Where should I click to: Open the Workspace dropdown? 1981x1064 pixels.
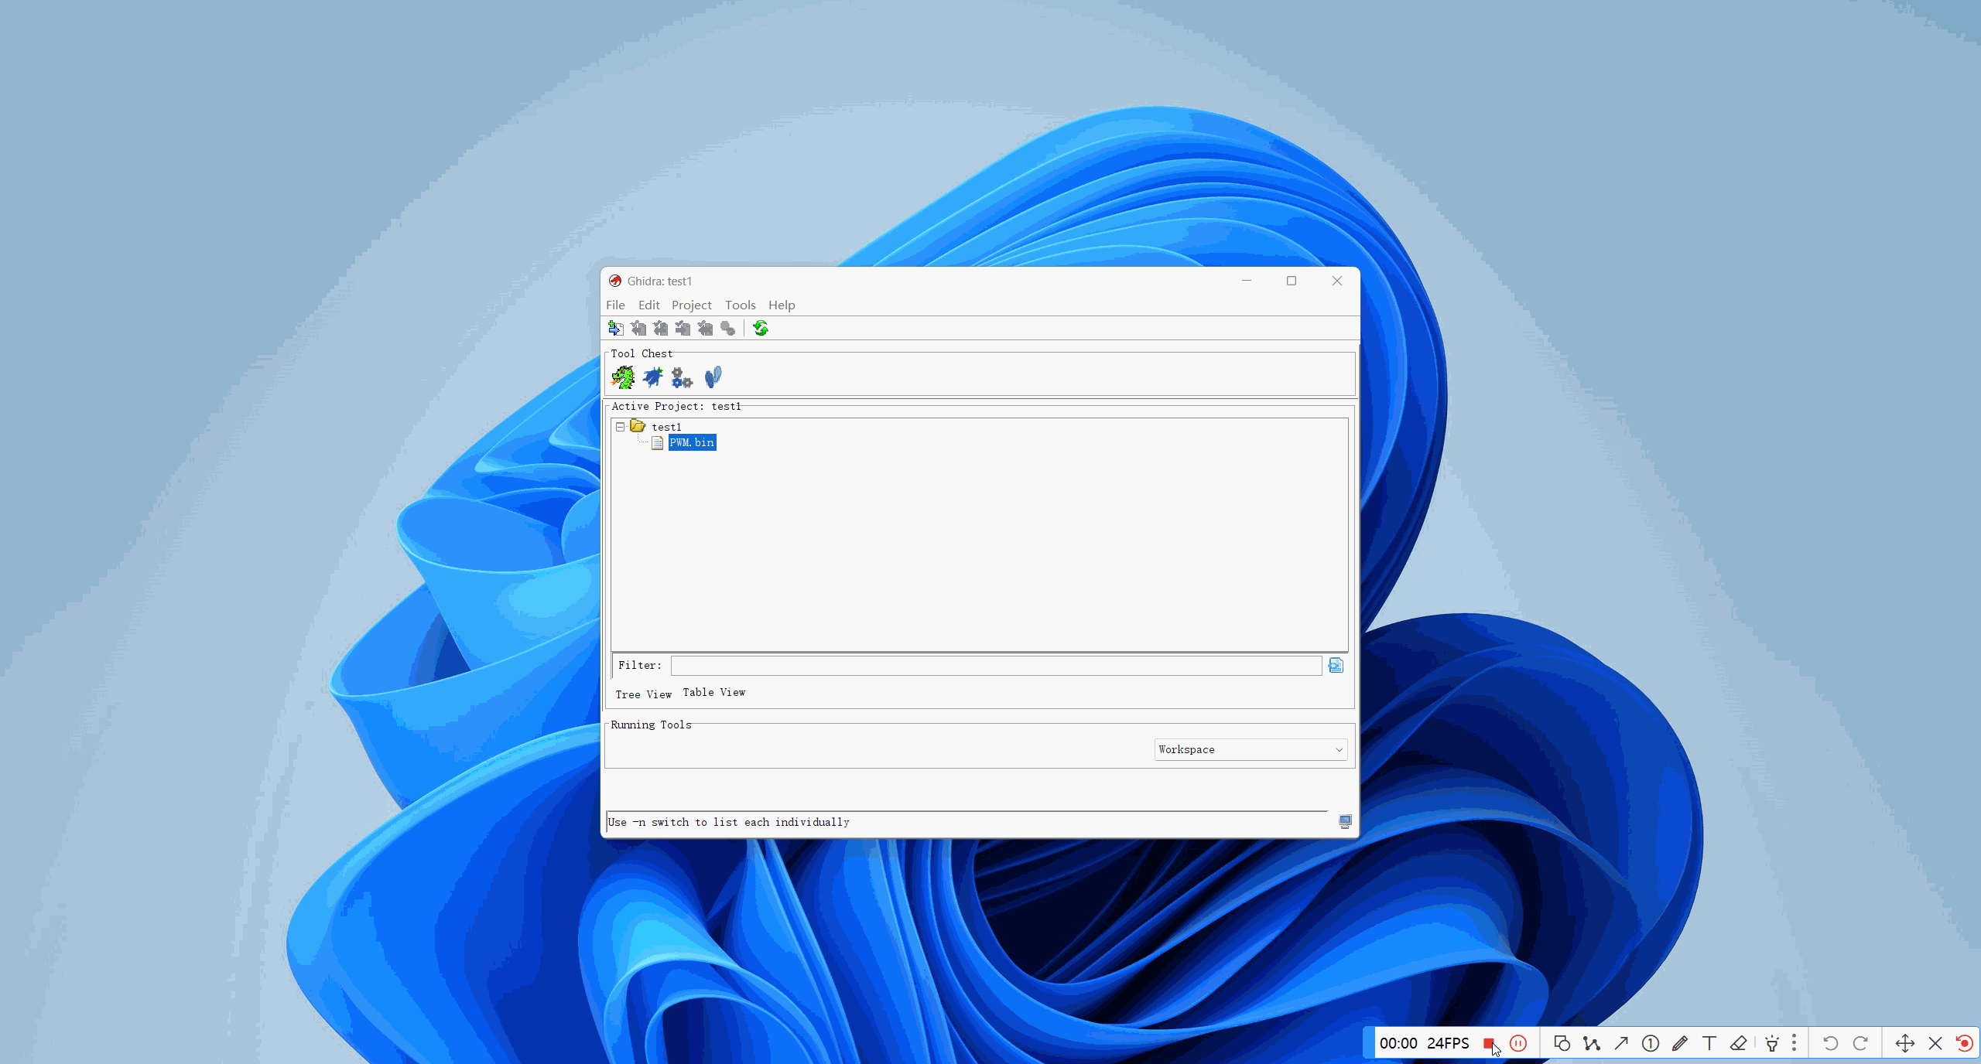click(x=1251, y=749)
